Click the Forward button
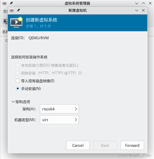 [x=132, y=145]
